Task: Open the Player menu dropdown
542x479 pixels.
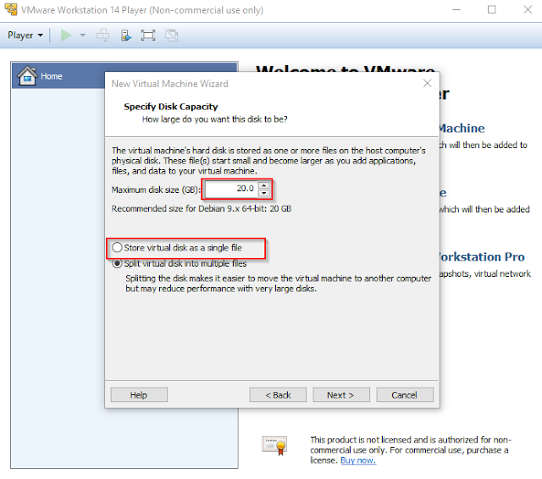Action: 25,36
